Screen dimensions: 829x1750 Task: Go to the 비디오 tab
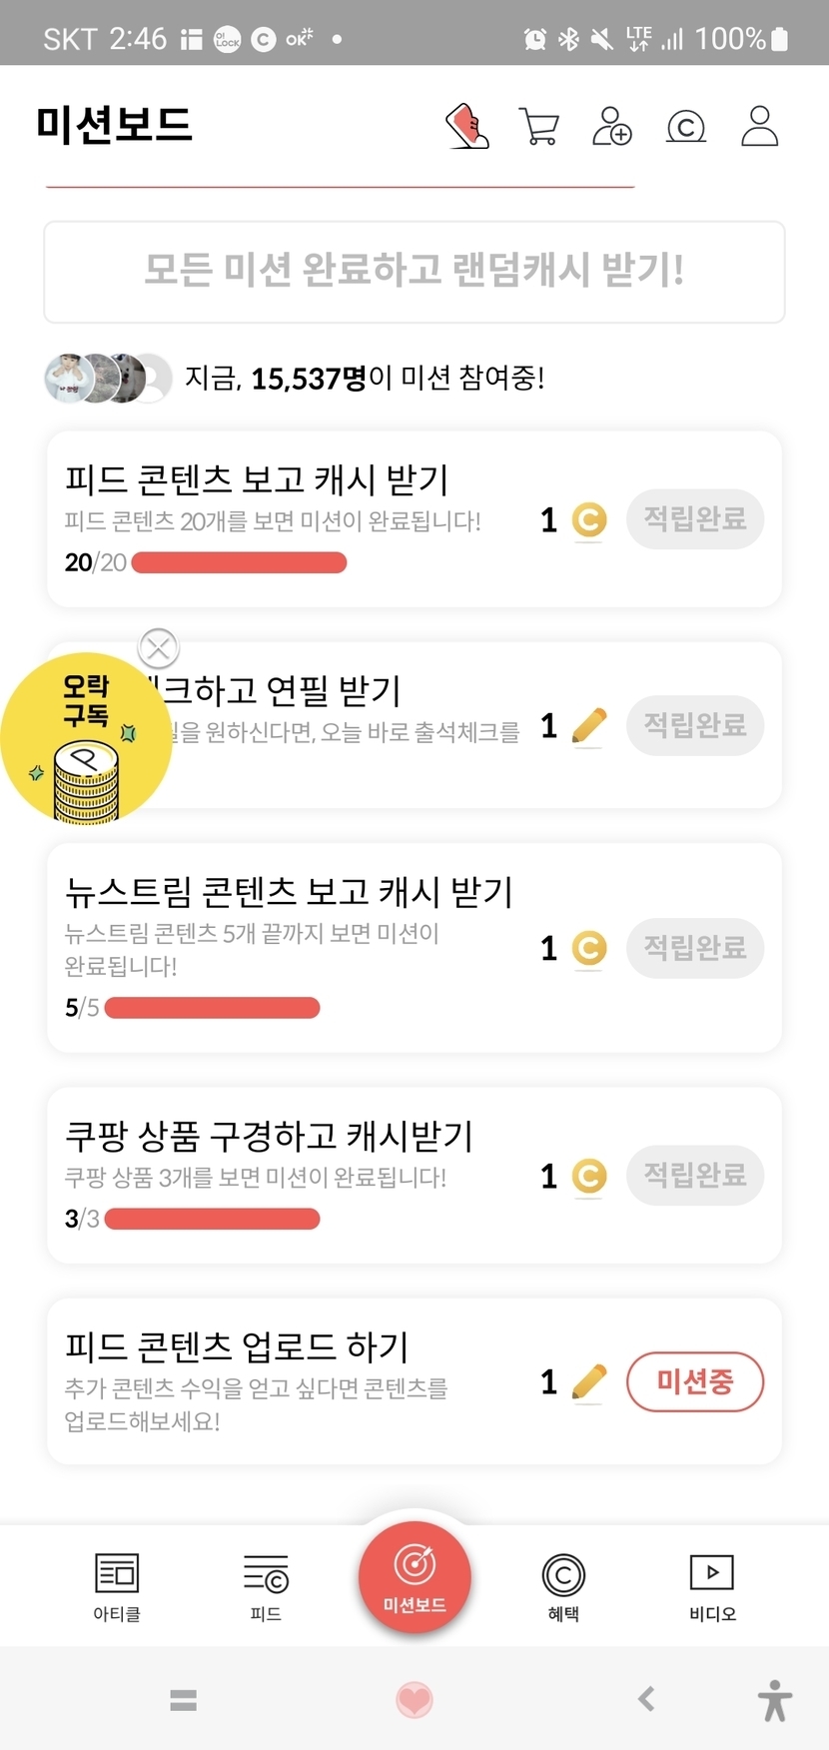[x=712, y=1585]
